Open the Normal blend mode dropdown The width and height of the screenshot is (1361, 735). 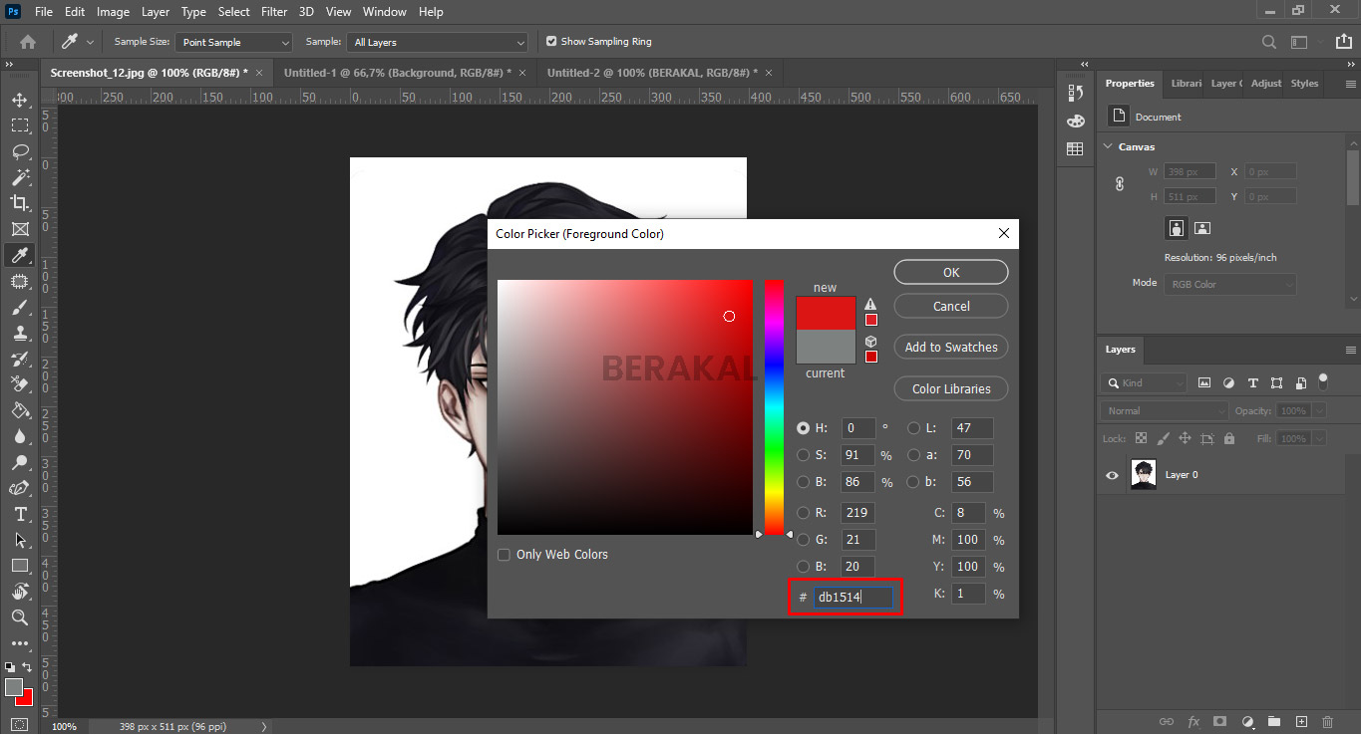click(1163, 409)
